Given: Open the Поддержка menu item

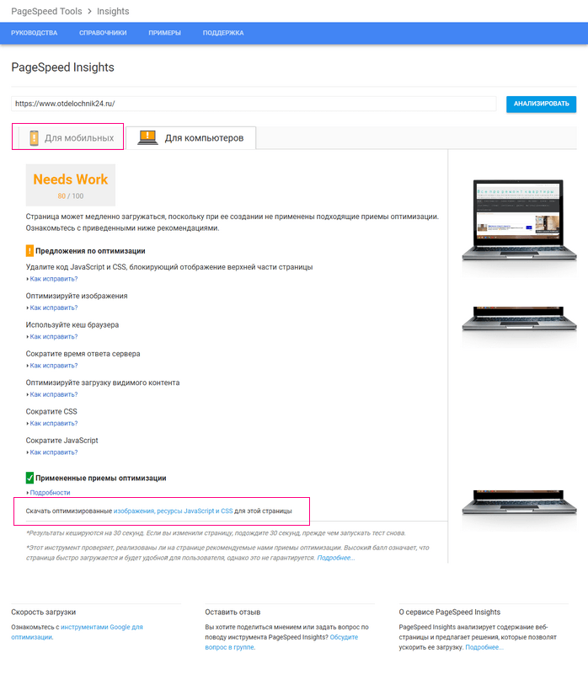Looking at the screenshot, I should [x=223, y=33].
